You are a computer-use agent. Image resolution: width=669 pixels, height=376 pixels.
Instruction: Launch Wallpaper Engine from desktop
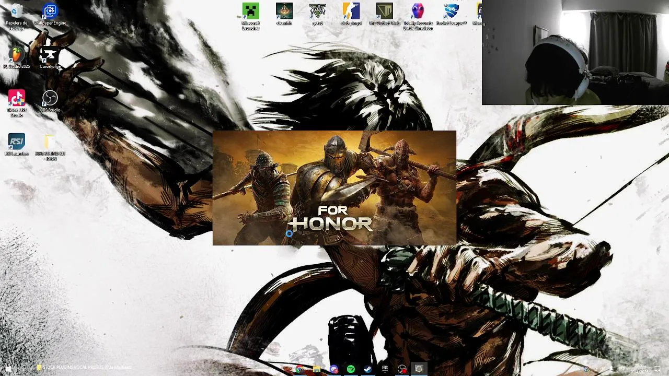(x=50, y=14)
